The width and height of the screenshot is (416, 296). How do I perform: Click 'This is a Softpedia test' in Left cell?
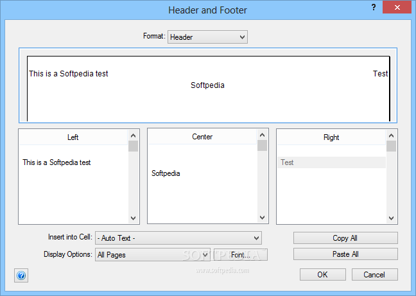click(x=56, y=162)
